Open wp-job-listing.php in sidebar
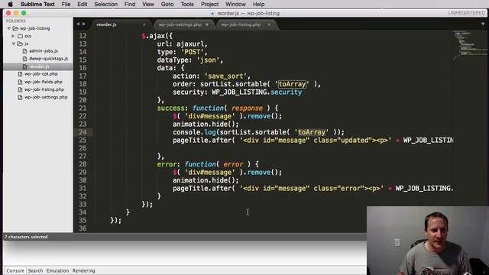Viewport: 489px width, 275px height. pos(44,89)
